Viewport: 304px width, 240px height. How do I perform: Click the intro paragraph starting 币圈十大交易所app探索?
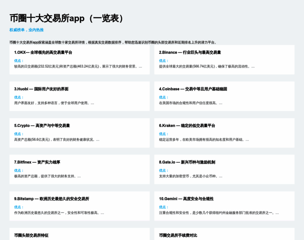(x=113, y=42)
